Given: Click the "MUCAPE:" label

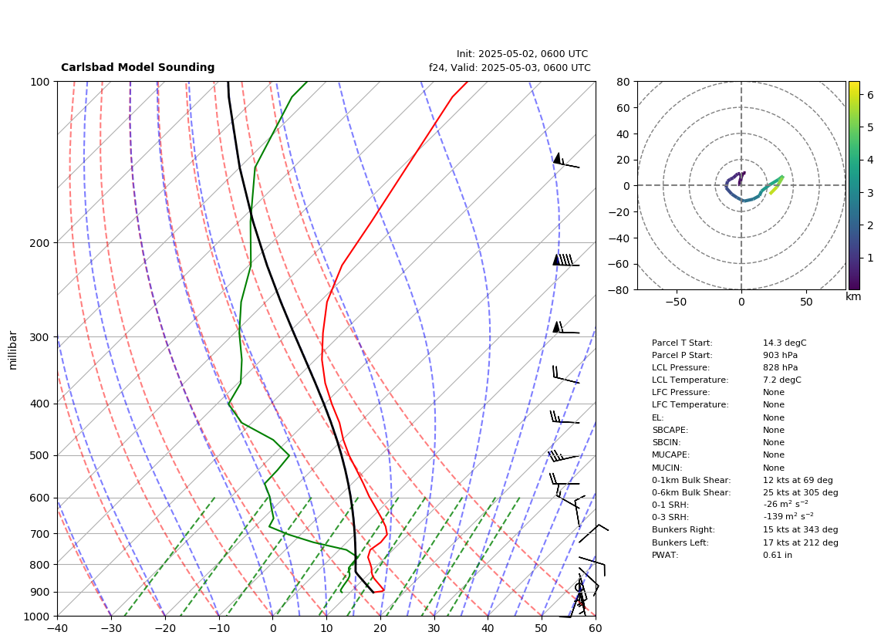Looking at the screenshot, I should coord(671,455).
